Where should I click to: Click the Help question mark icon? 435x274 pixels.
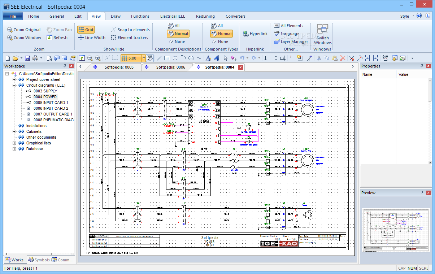[419, 16]
